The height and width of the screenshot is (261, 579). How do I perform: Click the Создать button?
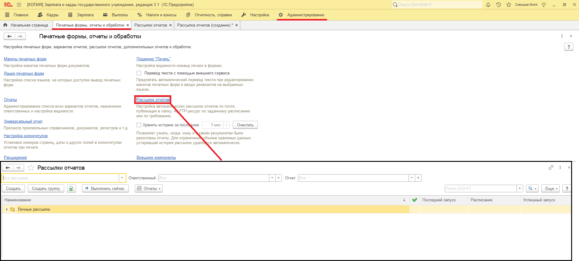13,188
